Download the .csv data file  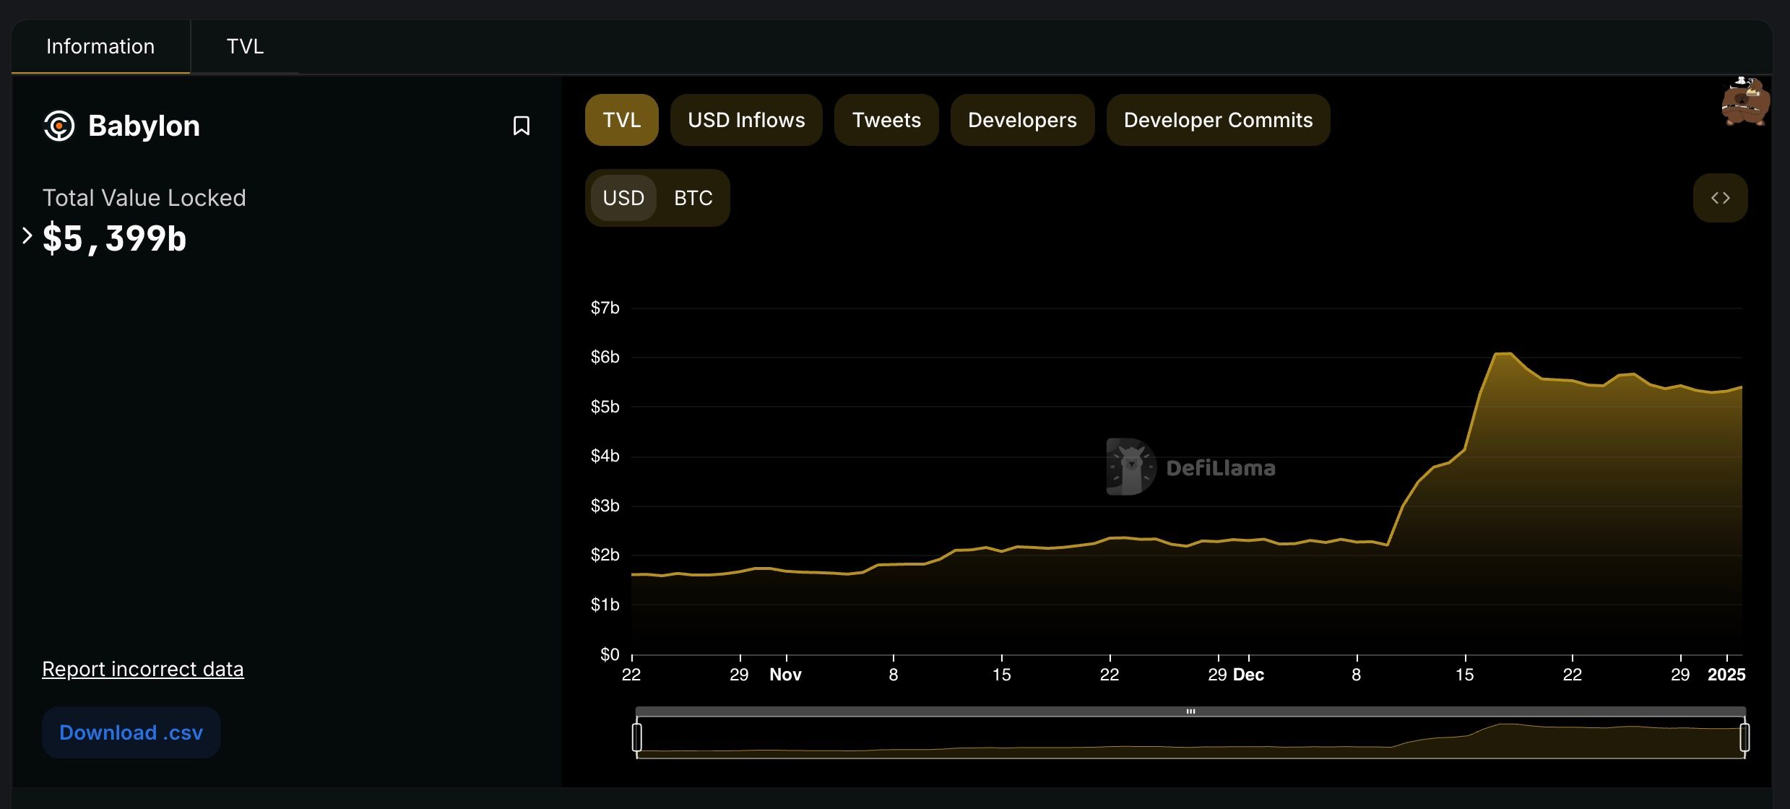tap(131, 732)
